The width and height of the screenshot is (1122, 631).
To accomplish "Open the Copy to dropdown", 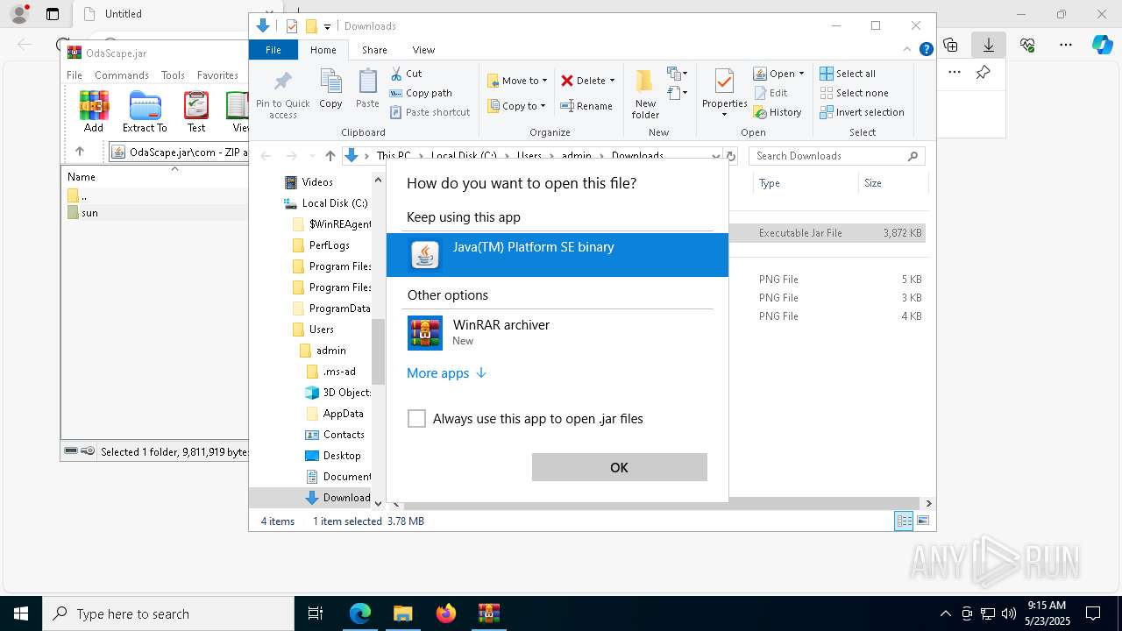I will [516, 106].
